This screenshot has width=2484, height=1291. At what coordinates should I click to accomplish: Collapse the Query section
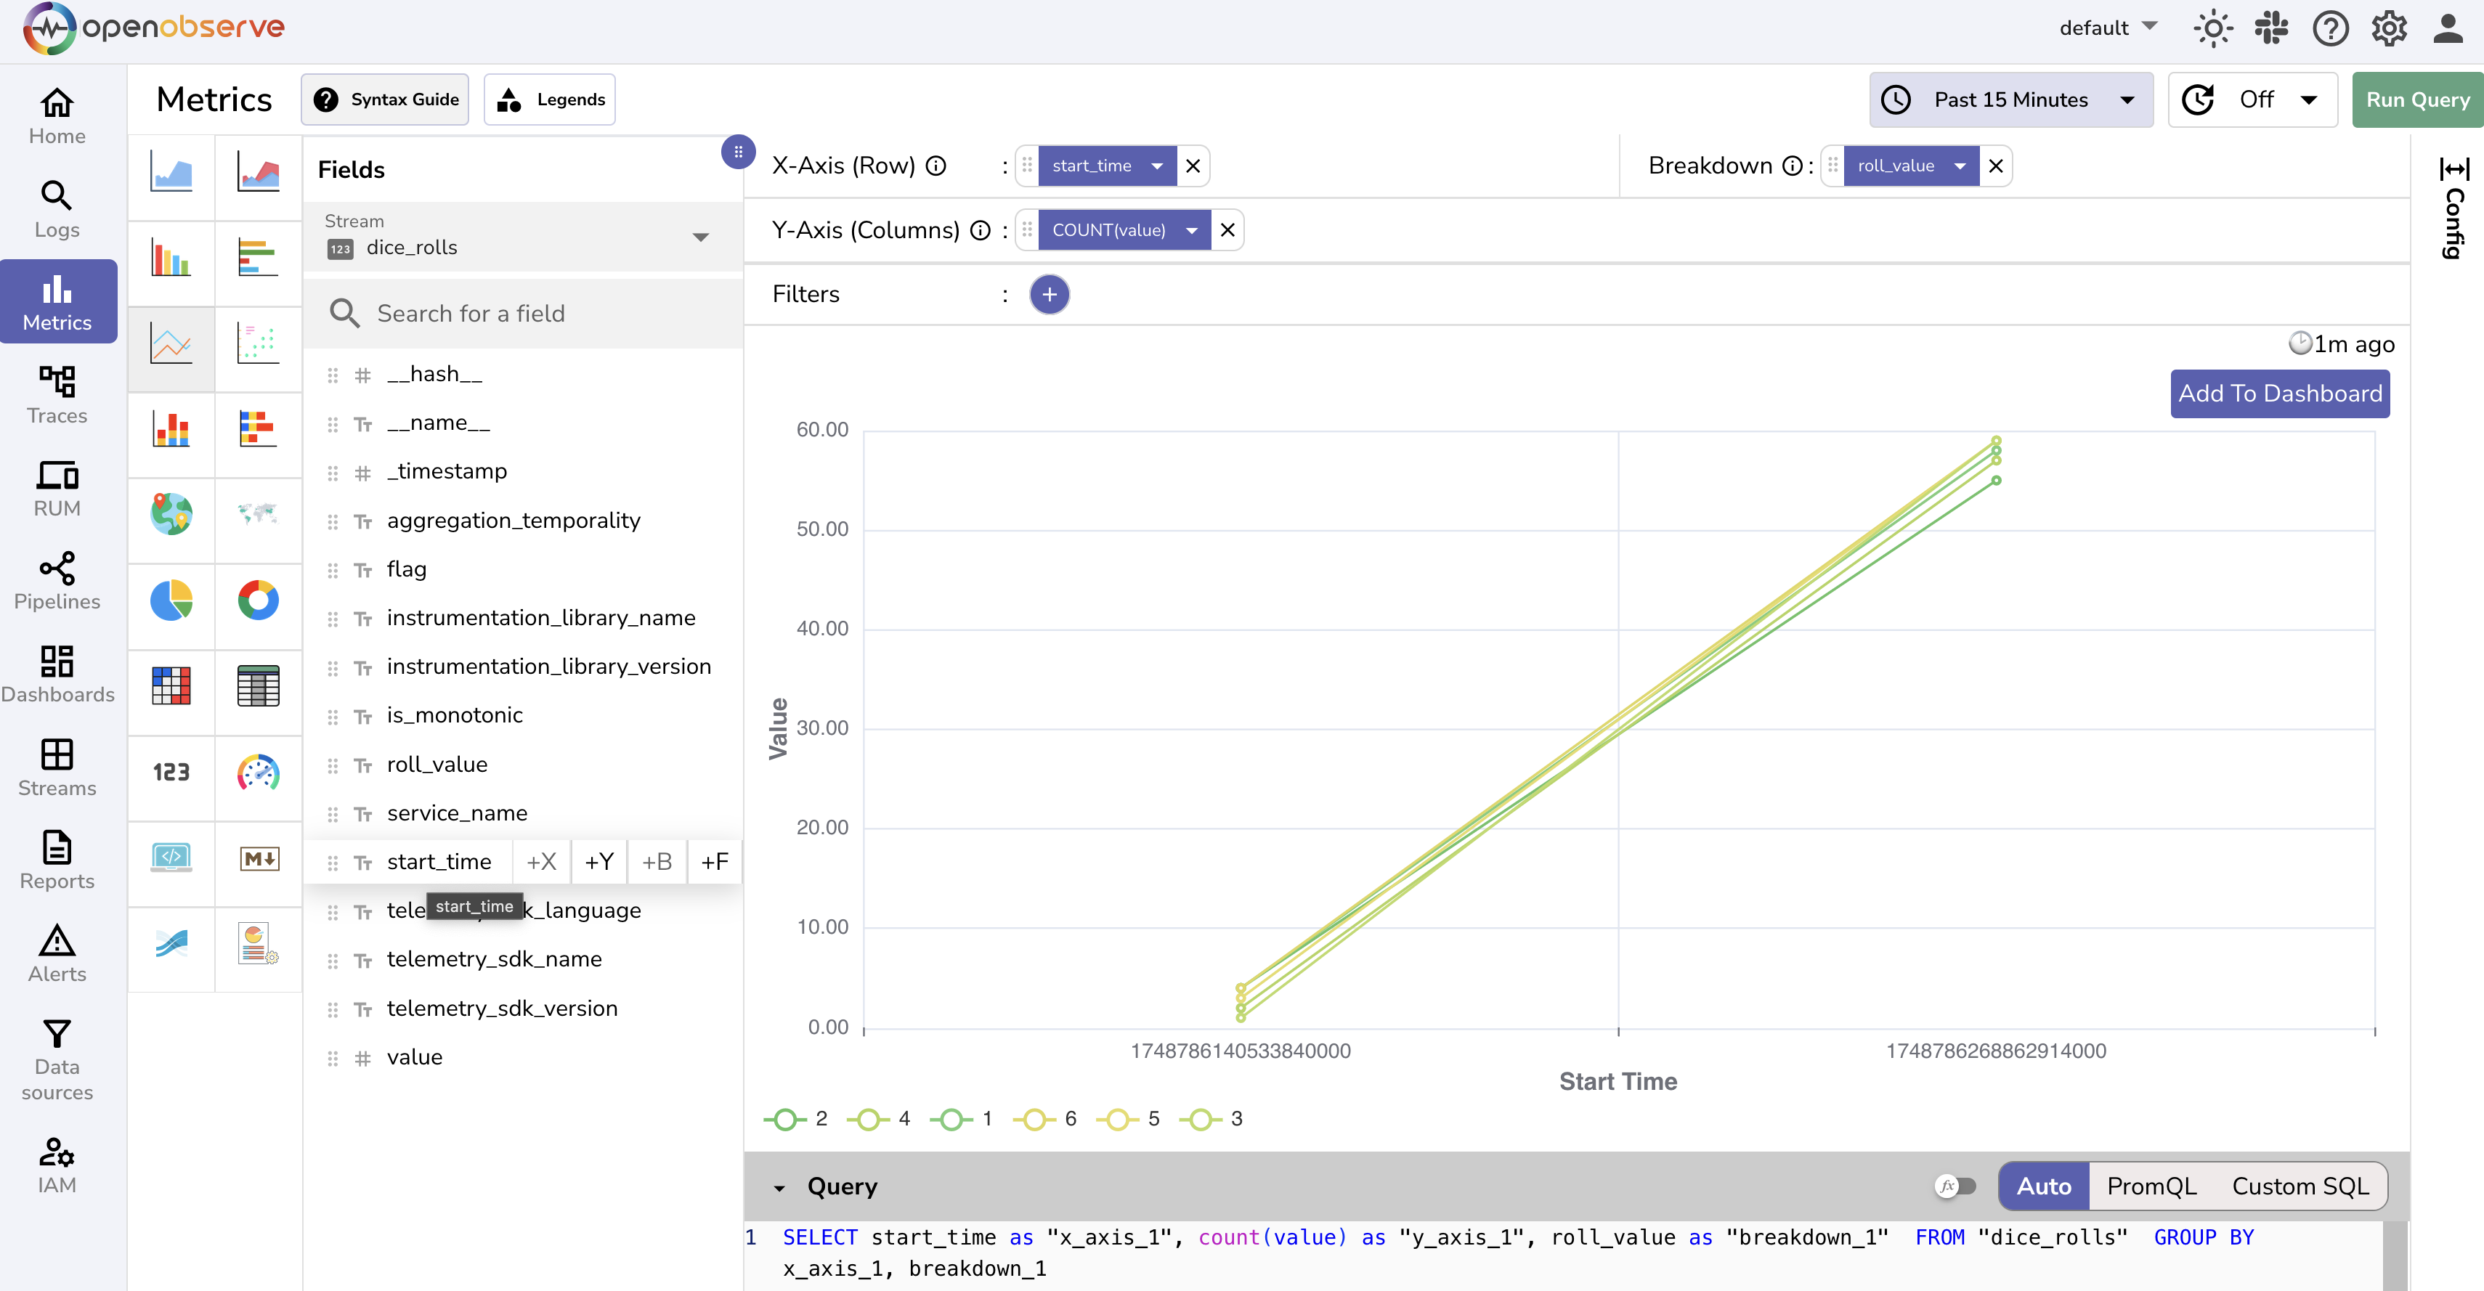point(779,1187)
